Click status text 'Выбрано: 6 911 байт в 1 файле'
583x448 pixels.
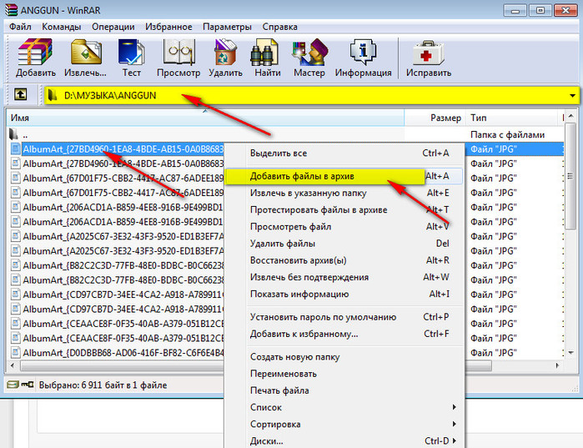(103, 385)
